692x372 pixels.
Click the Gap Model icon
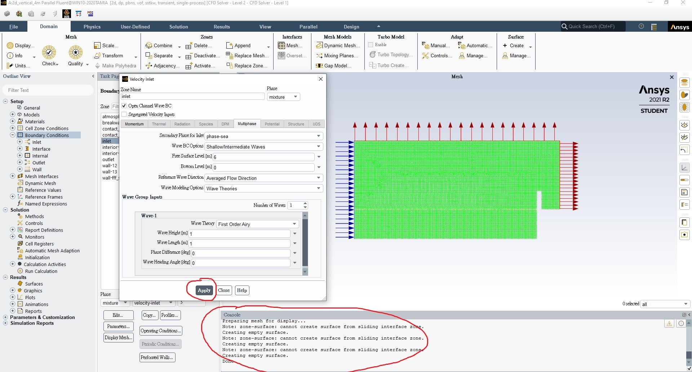tap(319, 66)
